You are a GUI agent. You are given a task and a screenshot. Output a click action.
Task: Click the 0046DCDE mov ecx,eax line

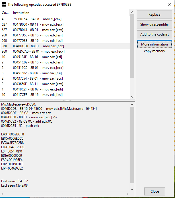pyautogui.click(x=26, y=113)
